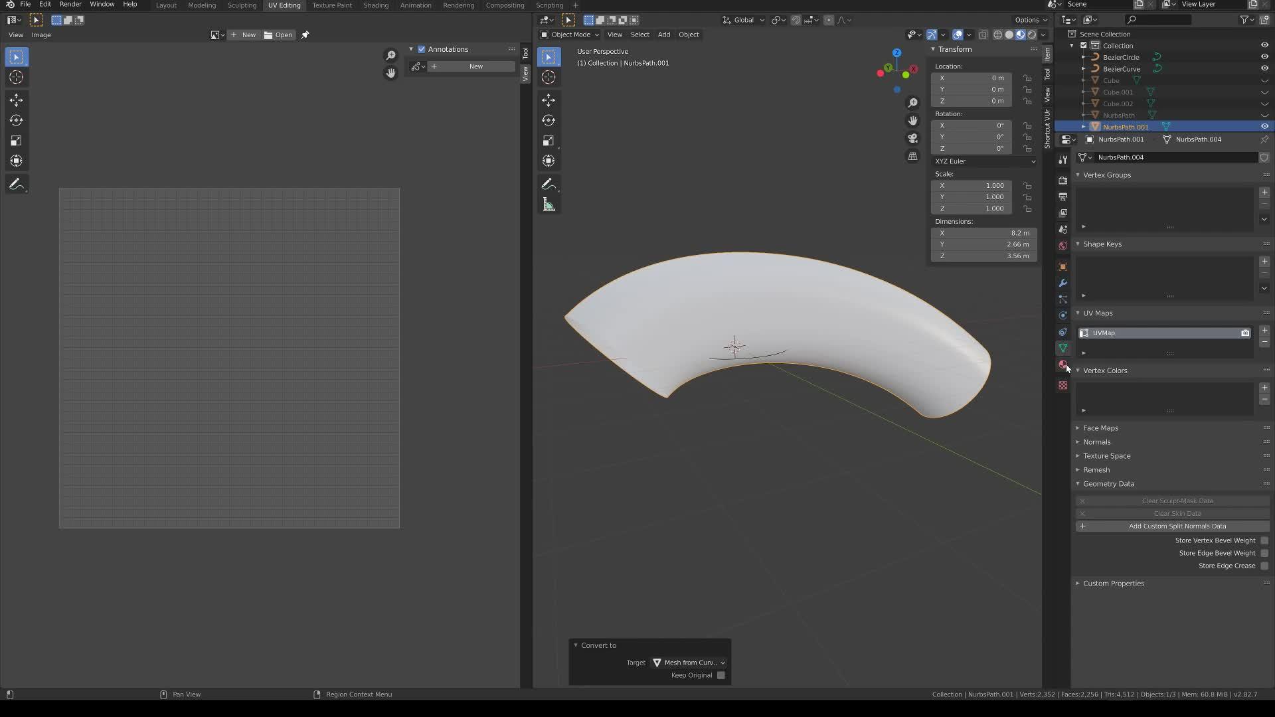Adjust Dimensions Z value field
This screenshot has width=1275, height=717.
[x=984, y=256]
